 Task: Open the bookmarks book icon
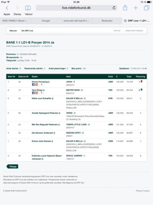coord(28,8)
